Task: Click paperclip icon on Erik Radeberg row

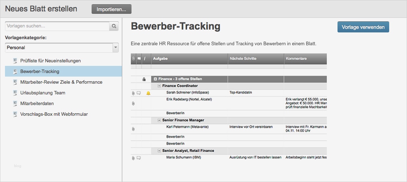Action: [x=133, y=103]
